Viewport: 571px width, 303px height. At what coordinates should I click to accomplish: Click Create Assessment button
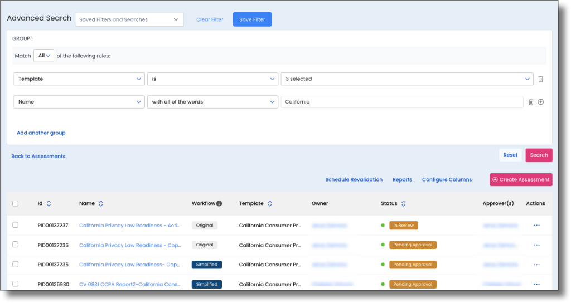pyautogui.click(x=521, y=180)
